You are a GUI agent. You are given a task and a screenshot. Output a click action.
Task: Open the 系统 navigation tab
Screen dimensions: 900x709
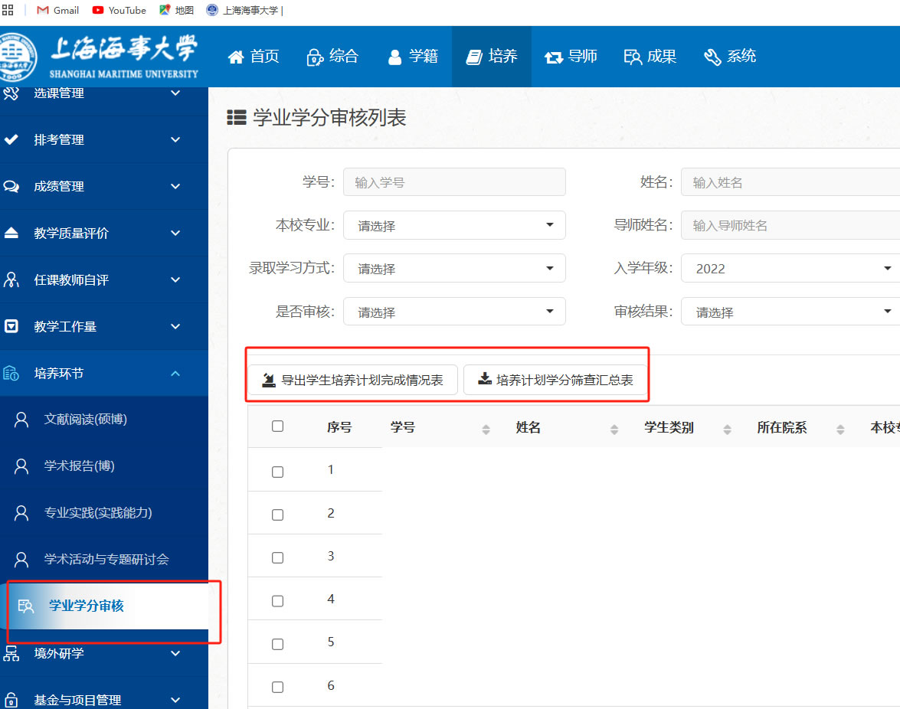[x=730, y=56]
